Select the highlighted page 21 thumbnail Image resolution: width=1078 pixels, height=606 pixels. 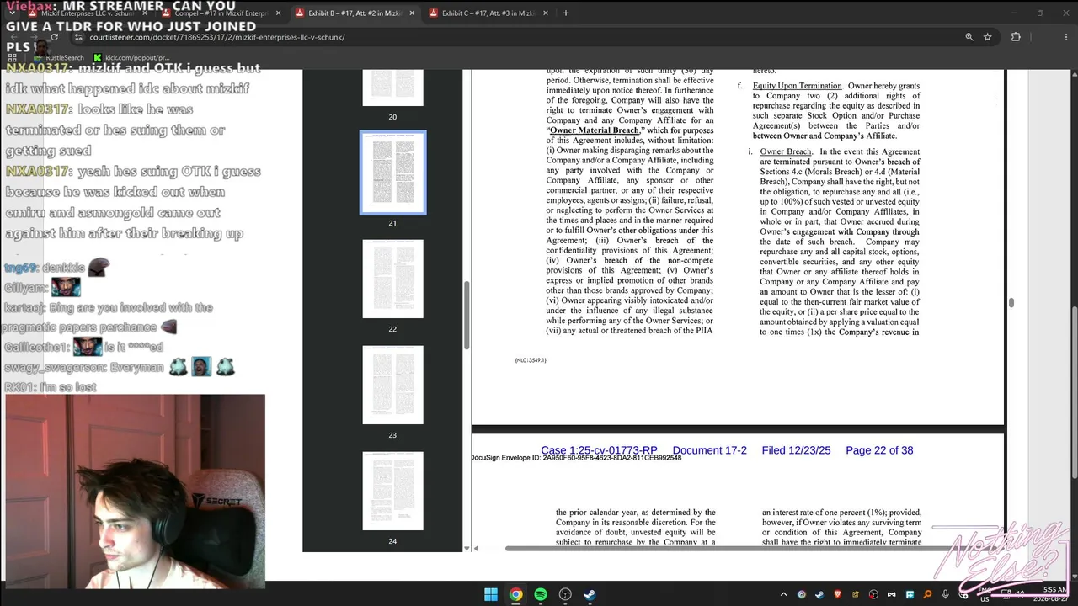[392, 173]
